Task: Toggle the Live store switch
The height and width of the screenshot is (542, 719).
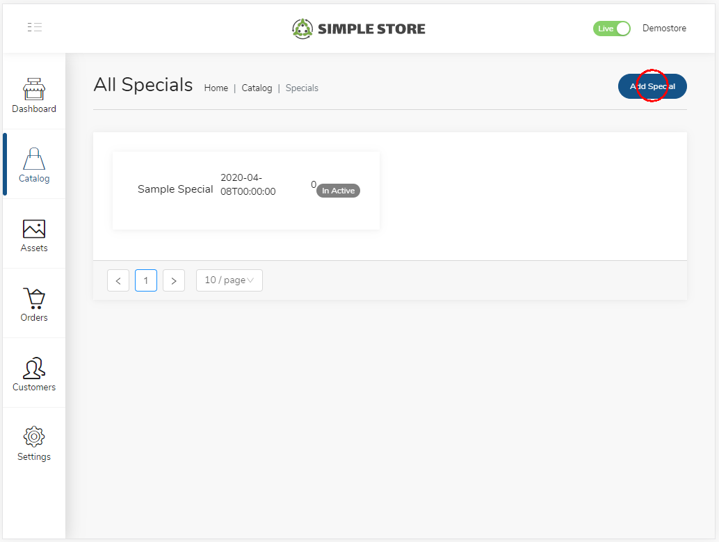Action: pyautogui.click(x=611, y=29)
